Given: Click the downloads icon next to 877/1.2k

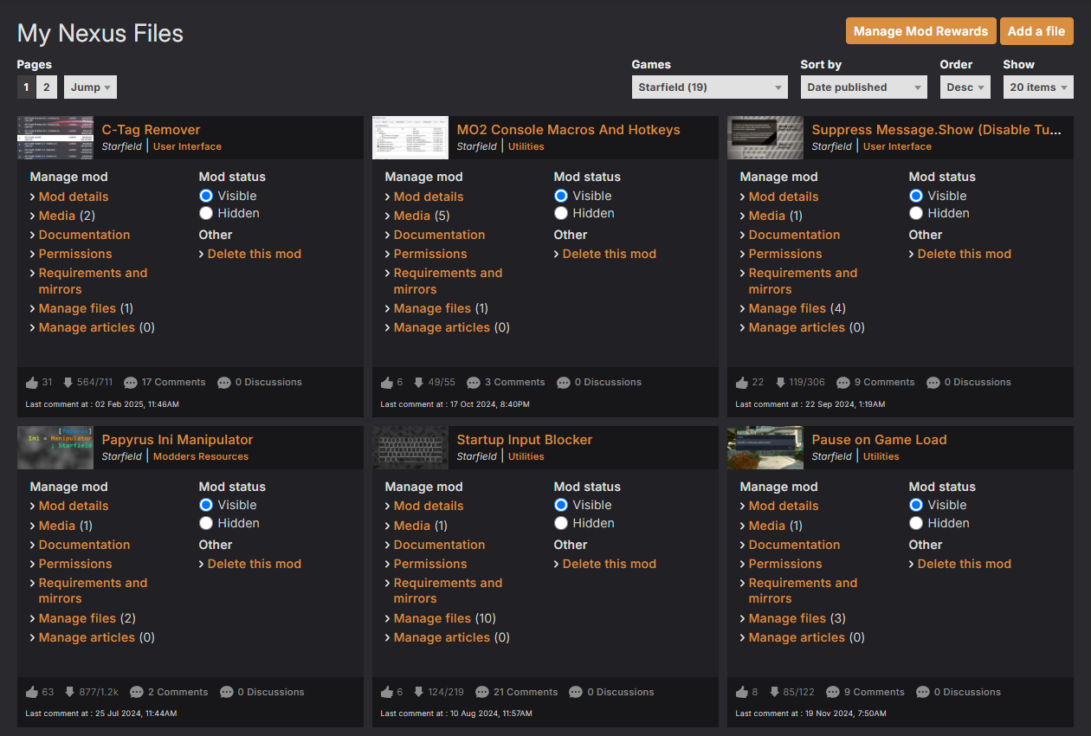Looking at the screenshot, I should [69, 693].
